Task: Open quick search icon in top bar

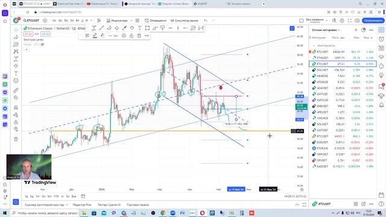Action: 334,20
